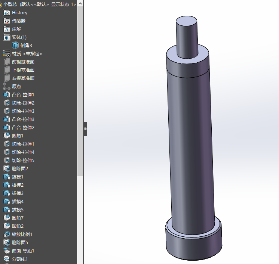279x264 pixels.
Task: Click the 原点 origin icon
Action: [7, 87]
